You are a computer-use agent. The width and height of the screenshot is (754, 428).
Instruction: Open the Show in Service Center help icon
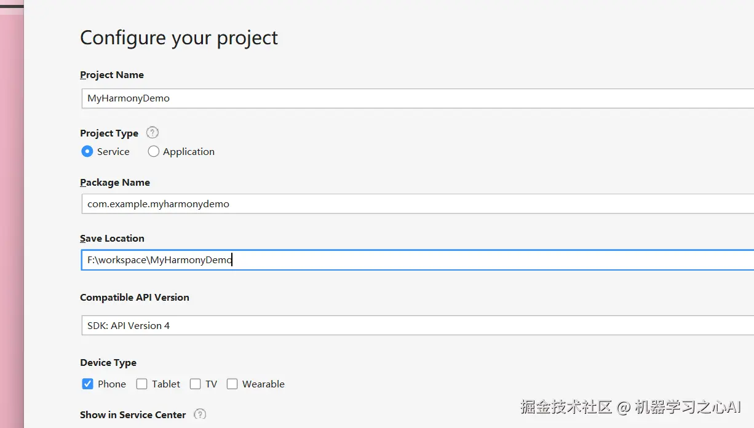200,414
